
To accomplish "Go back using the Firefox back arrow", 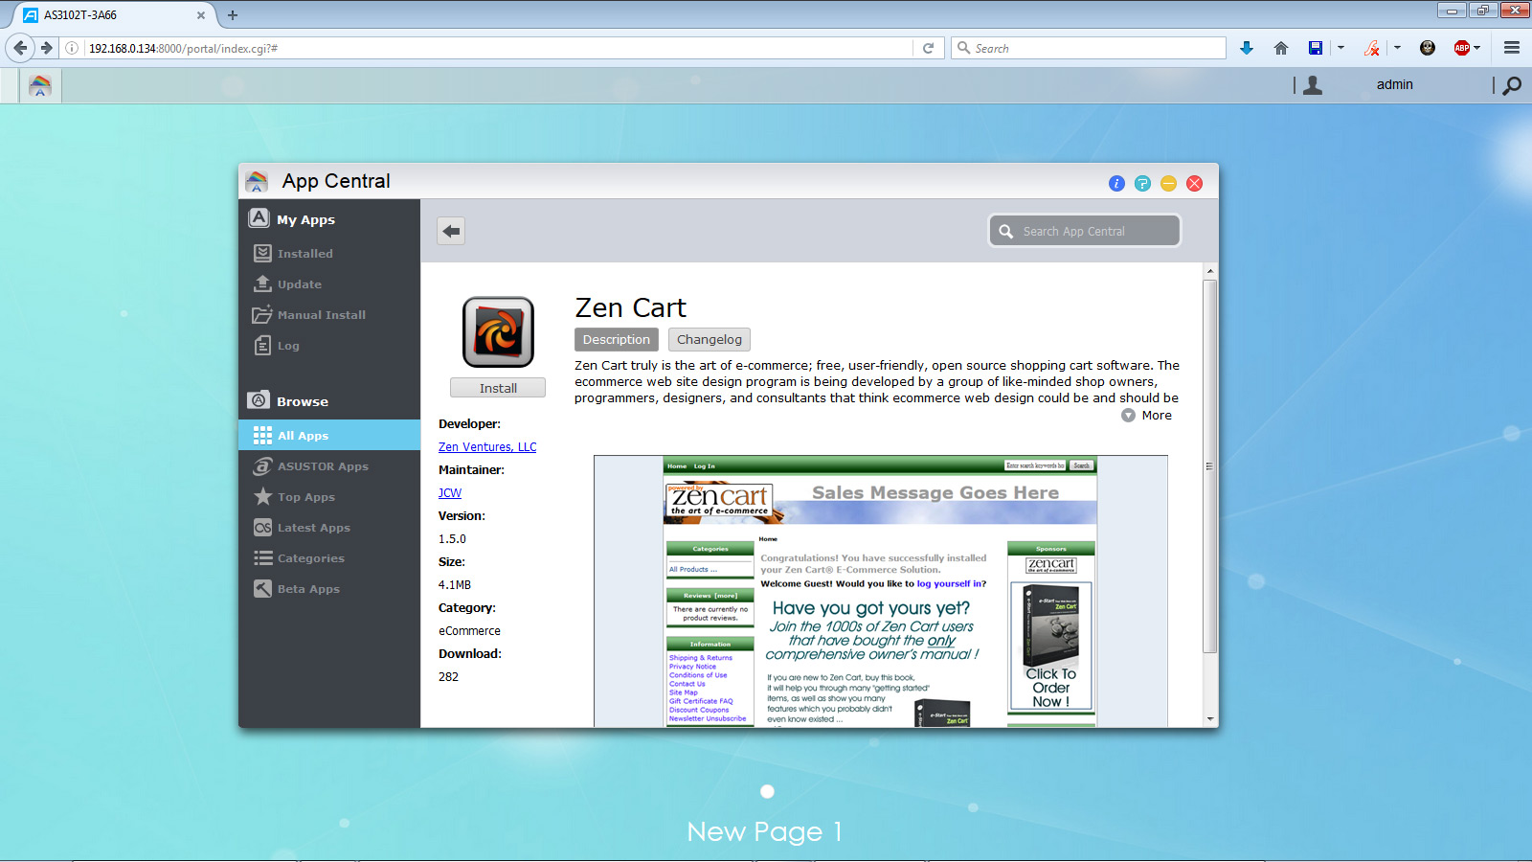I will tap(20, 48).
